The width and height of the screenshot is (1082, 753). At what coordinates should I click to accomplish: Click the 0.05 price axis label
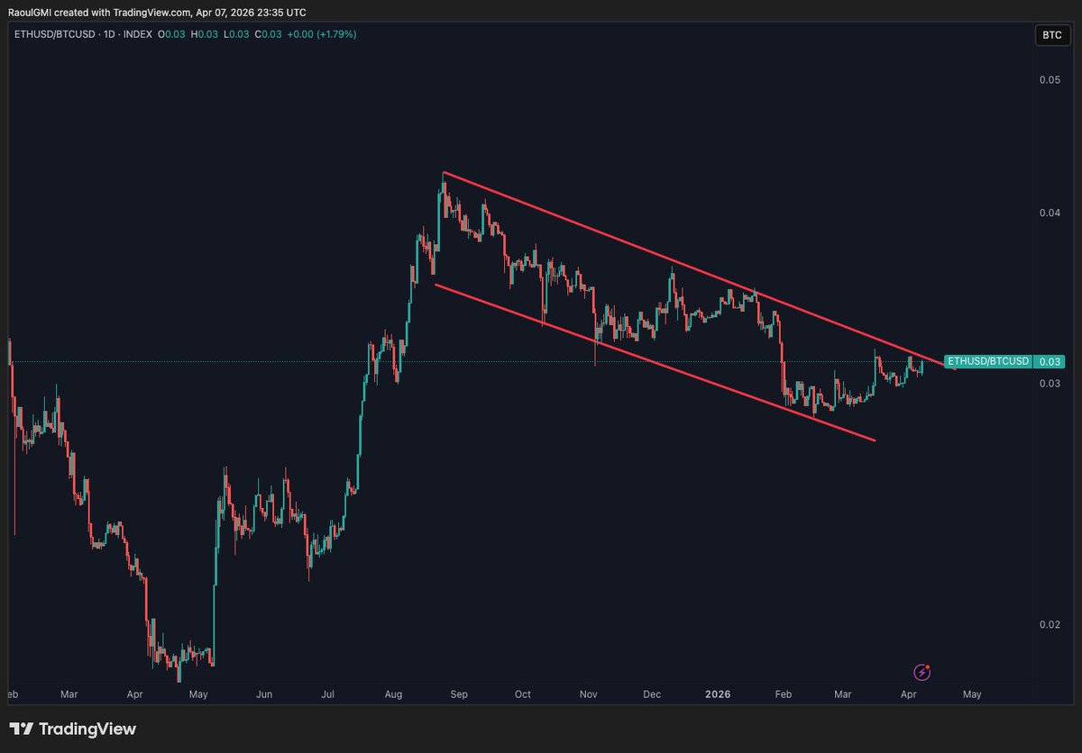tap(1049, 80)
